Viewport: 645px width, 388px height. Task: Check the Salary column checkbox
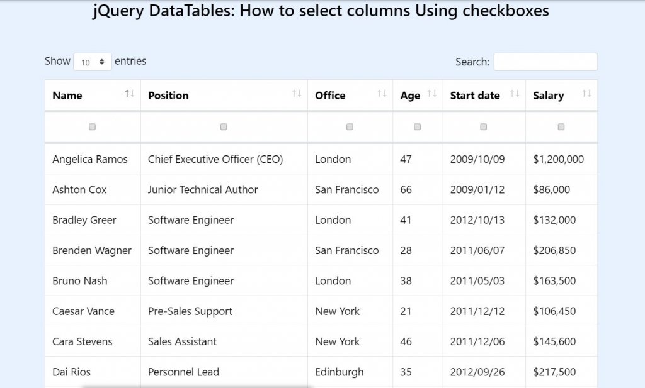(561, 127)
